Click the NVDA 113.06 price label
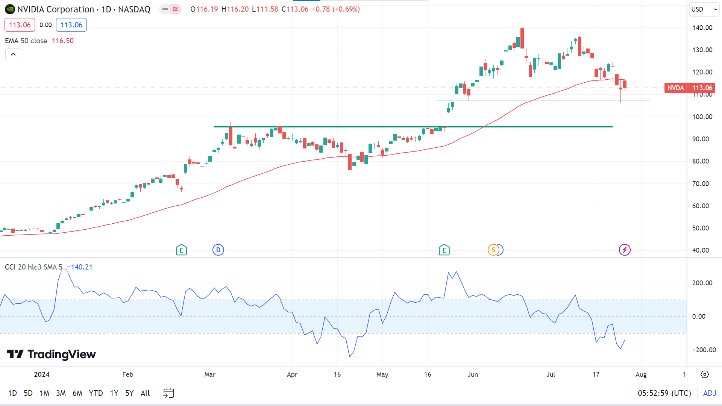The width and height of the screenshot is (722, 406). pos(690,88)
